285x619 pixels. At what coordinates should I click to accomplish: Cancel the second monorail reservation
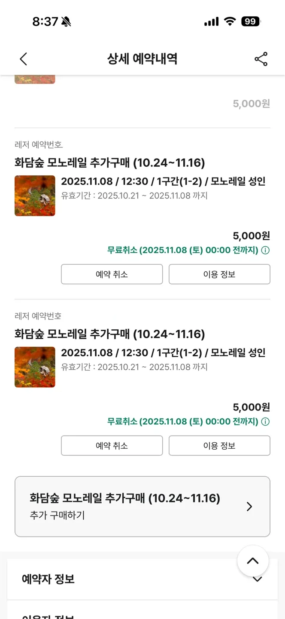(112, 446)
